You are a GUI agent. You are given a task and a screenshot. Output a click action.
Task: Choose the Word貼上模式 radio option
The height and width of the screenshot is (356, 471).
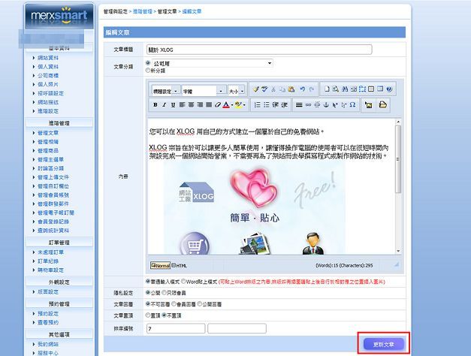point(183,282)
